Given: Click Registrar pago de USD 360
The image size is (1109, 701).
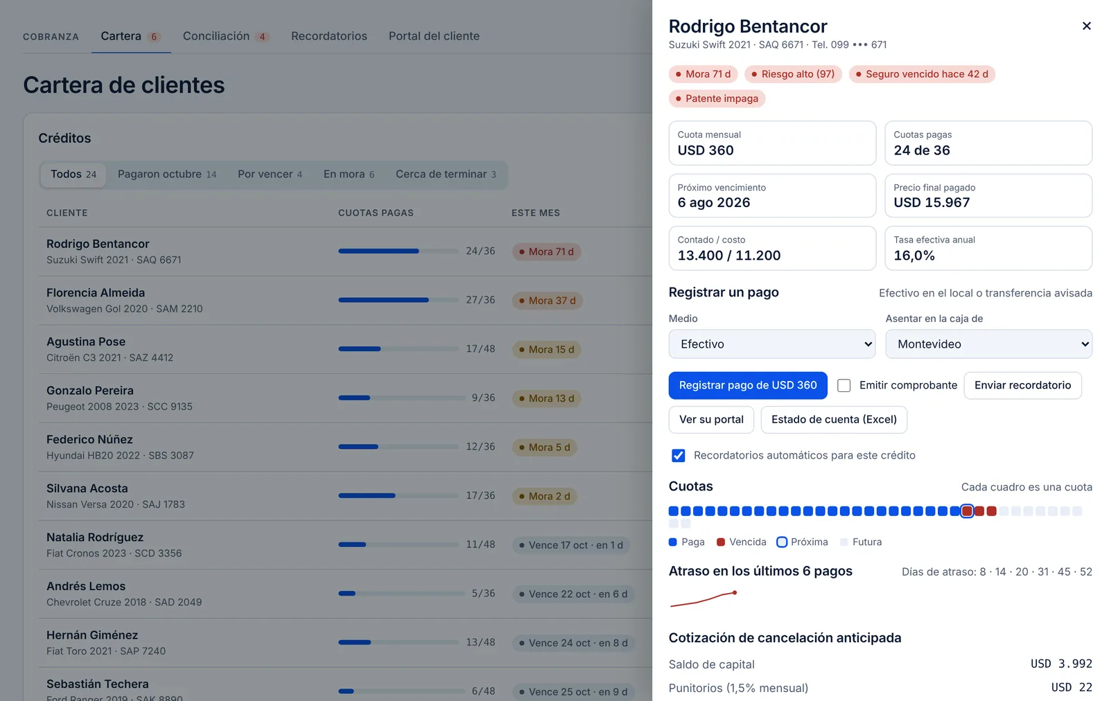Looking at the screenshot, I should pyautogui.click(x=748, y=385).
